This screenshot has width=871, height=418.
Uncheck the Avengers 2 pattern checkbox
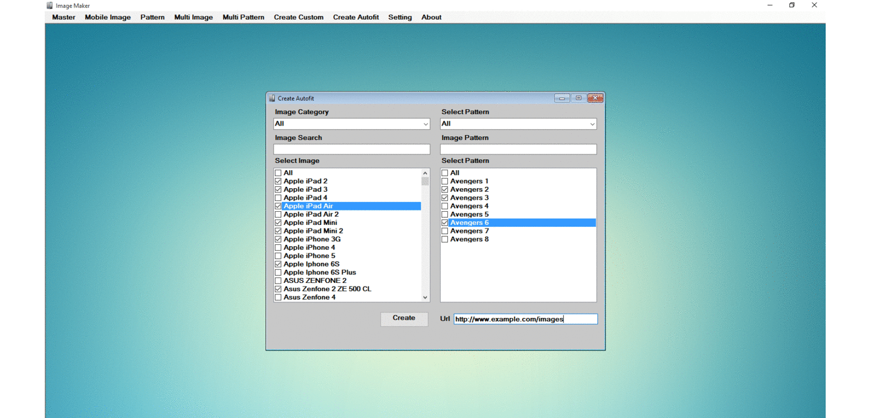pos(445,189)
